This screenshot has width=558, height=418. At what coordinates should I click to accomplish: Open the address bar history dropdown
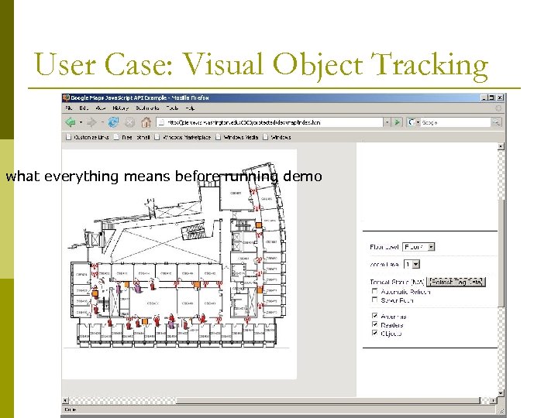(387, 122)
